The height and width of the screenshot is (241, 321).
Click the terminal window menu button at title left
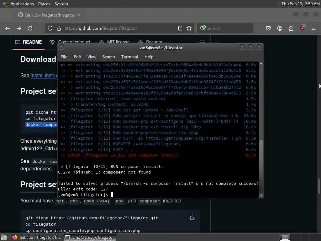61,47
